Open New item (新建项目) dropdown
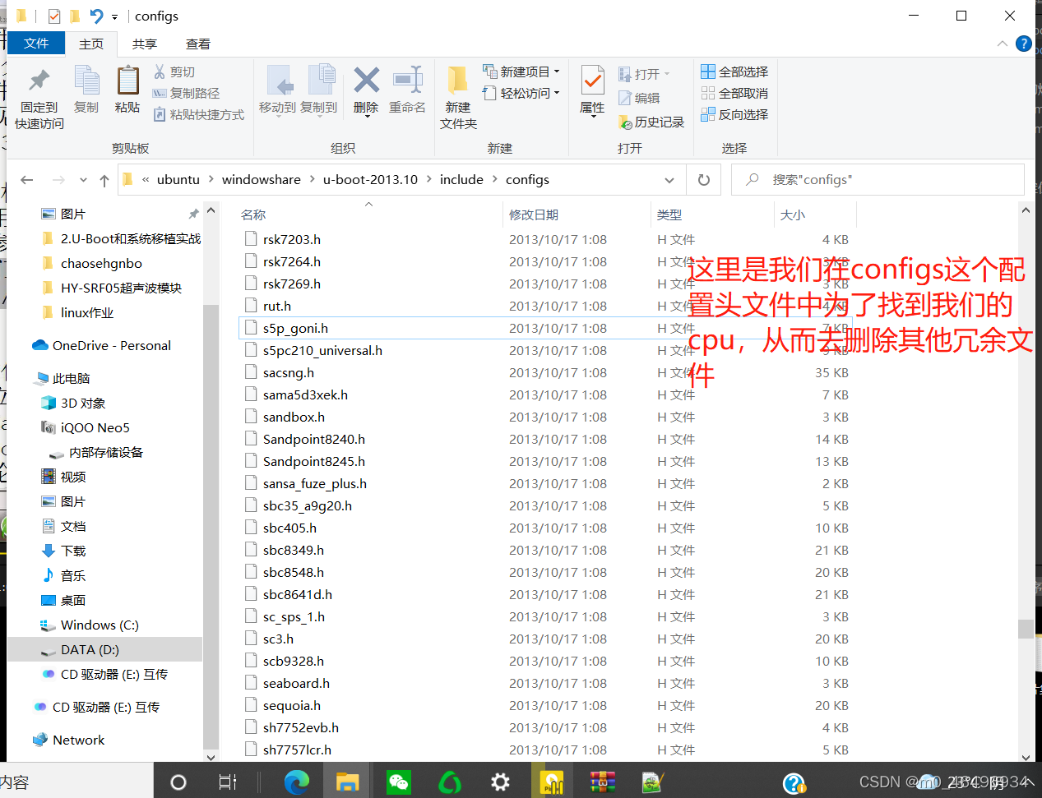The width and height of the screenshot is (1042, 798). (521, 72)
